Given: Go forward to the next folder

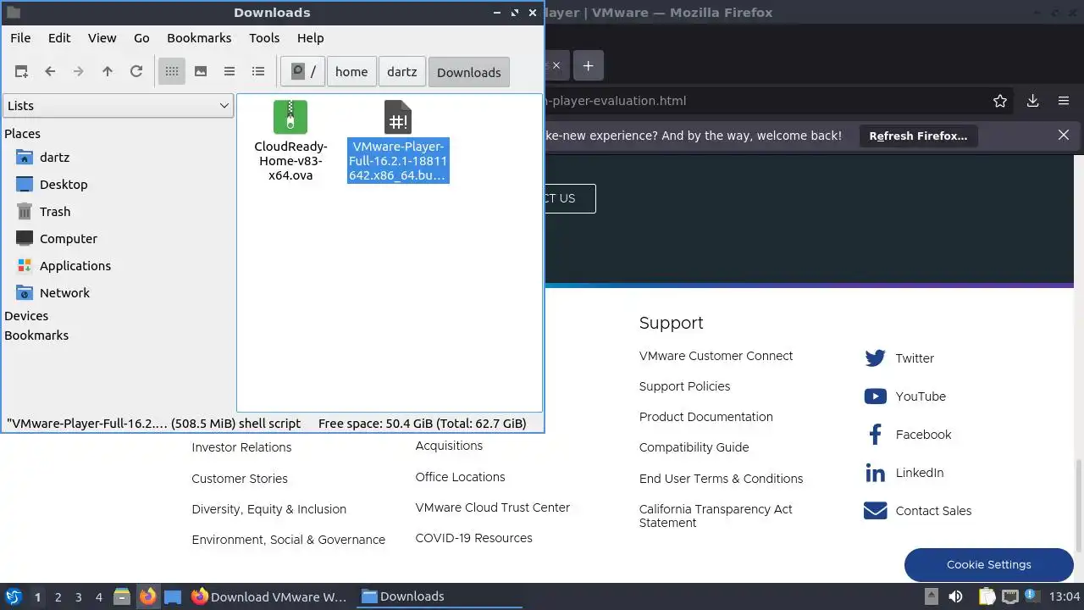Looking at the screenshot, I should point(79,72).
